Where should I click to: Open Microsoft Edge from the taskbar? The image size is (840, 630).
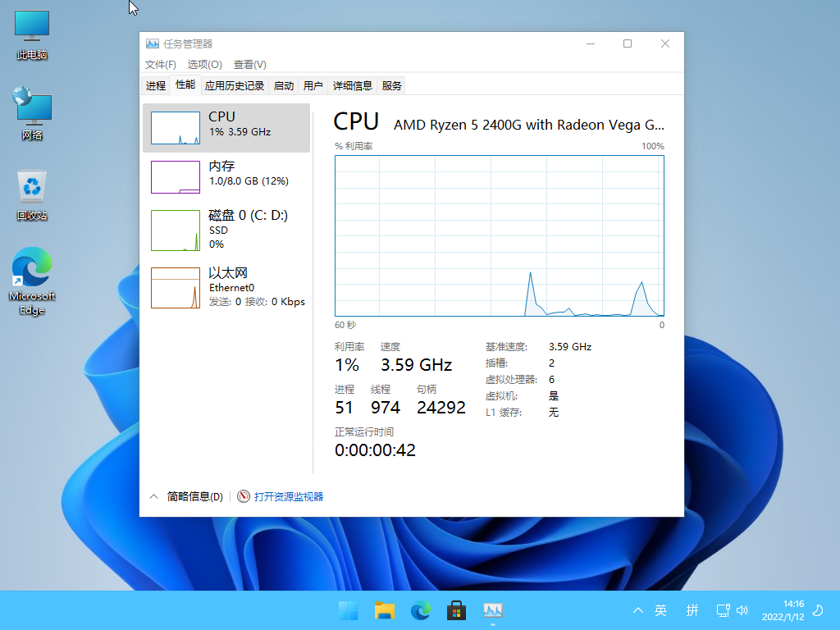(x=421, y=610)
